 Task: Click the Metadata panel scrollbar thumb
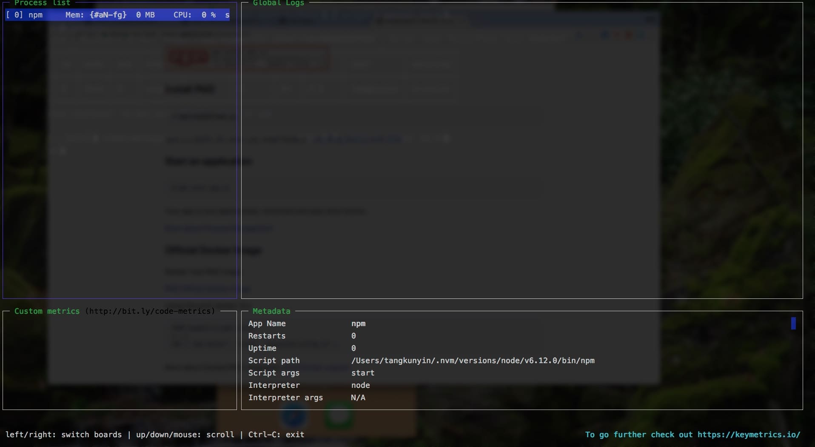(x=793, y=324)
